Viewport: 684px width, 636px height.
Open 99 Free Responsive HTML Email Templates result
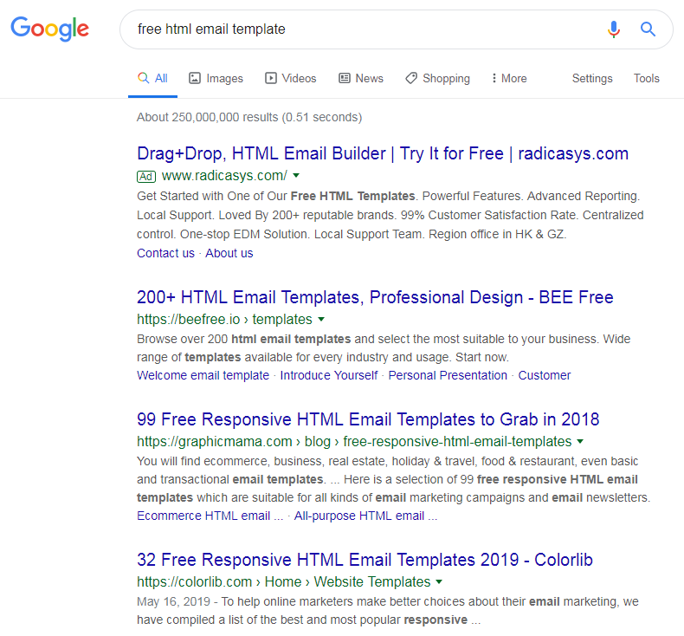click(368, 419)
